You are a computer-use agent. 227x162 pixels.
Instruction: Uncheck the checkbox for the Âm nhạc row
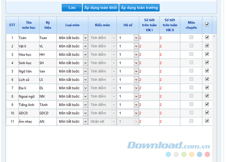[207, 121]
